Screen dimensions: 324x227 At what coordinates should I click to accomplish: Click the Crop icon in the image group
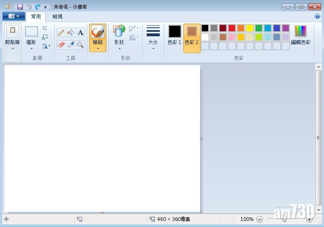pos(45,28)
